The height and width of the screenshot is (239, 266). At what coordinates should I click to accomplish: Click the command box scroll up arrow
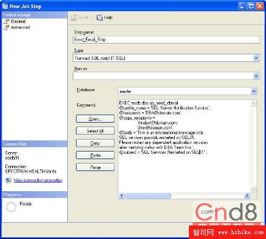(254, 103)
